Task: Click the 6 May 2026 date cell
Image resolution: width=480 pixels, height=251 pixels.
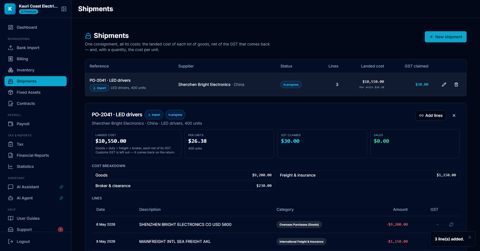Action: (106, 225)
